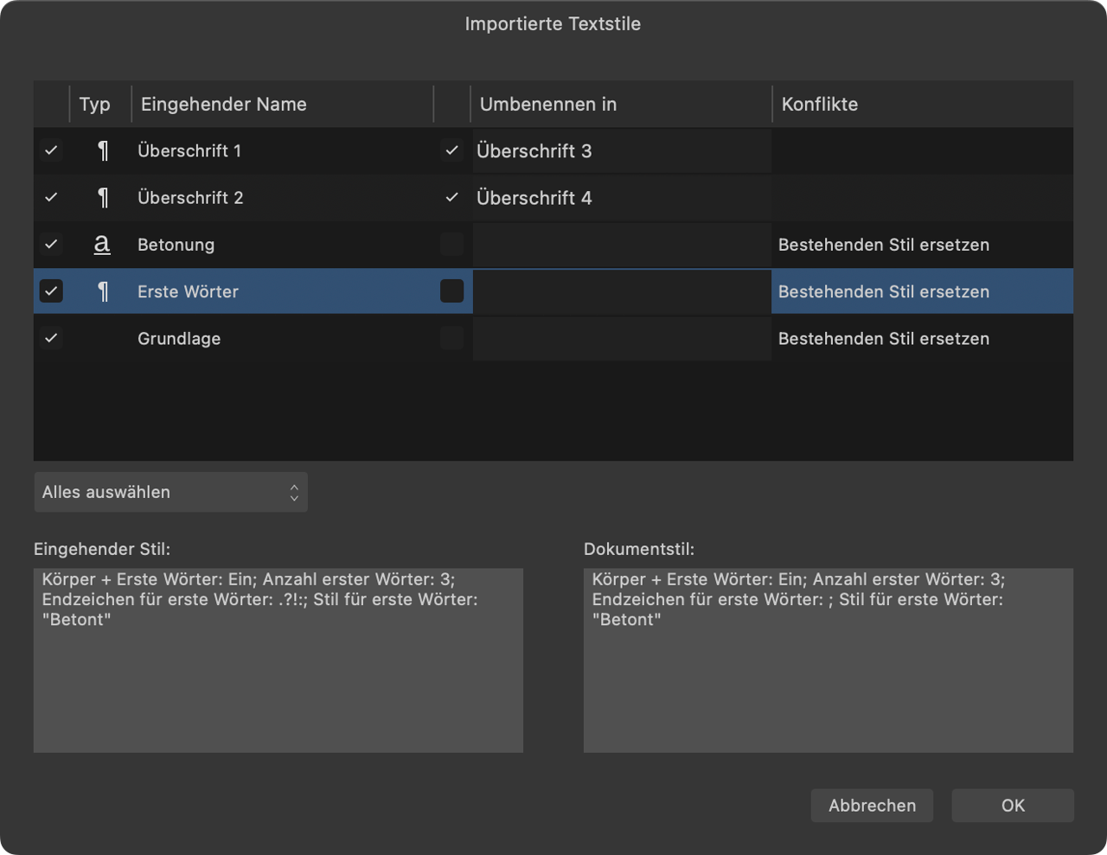Toggle import checkbox for Erste Wörter
This screenshot has width=1107, height=855.
51,291
